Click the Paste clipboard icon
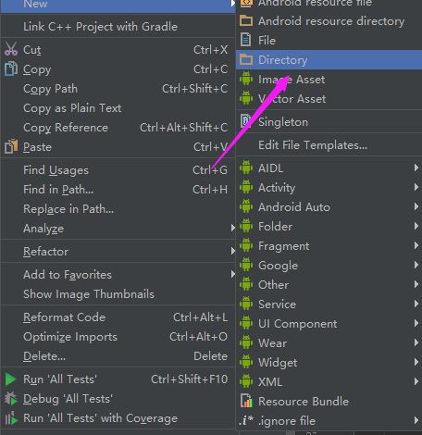422x435 pixels. click(x=11, y=146)
